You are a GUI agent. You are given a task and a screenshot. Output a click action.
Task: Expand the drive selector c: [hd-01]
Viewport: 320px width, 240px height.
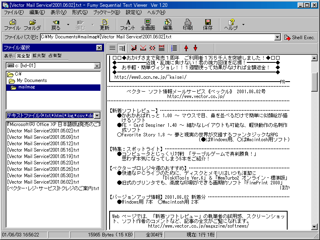point(97,65)
